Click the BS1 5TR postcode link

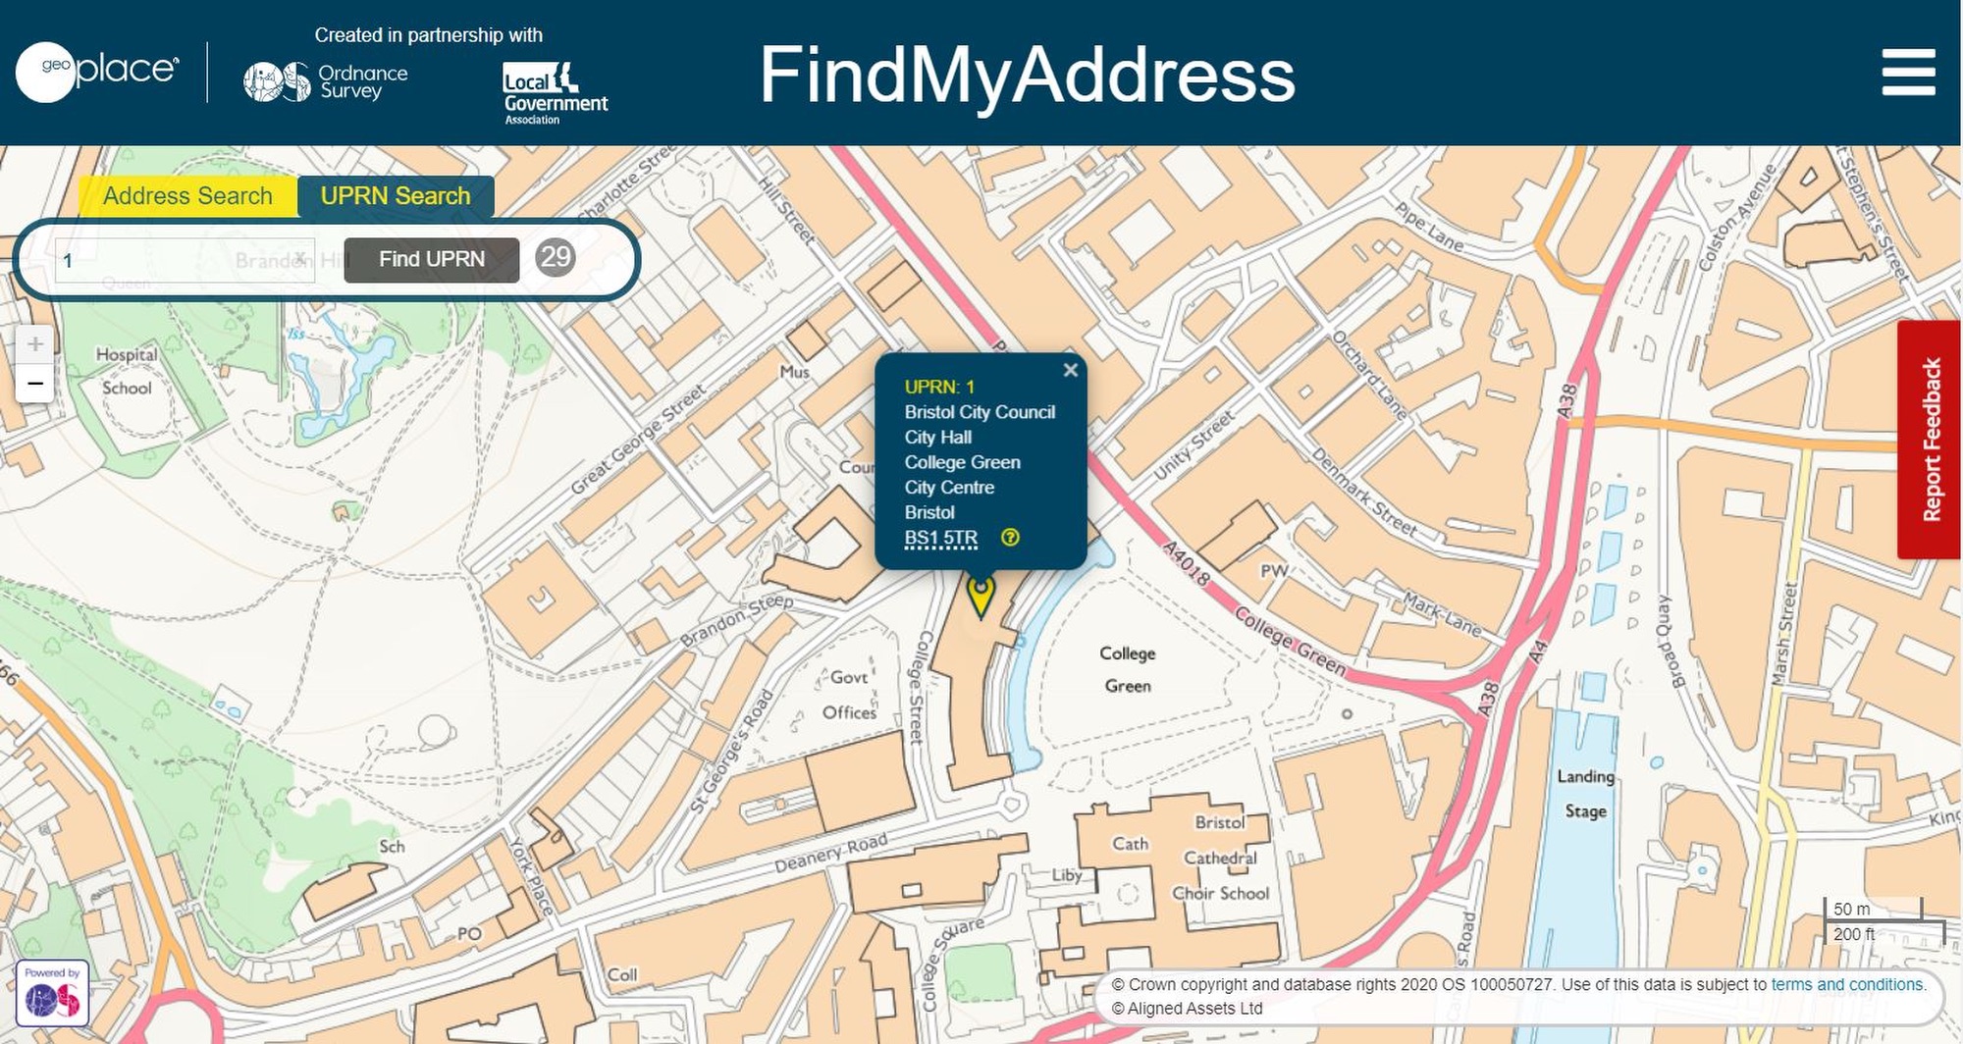click(x=940, y=538)
